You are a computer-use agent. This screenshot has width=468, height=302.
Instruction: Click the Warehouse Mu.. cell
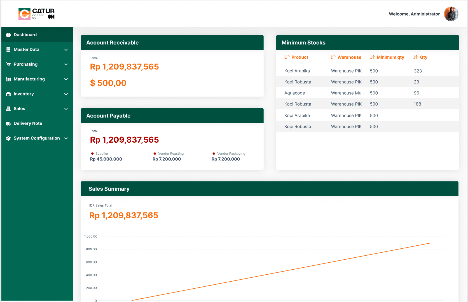click(347, 93)
